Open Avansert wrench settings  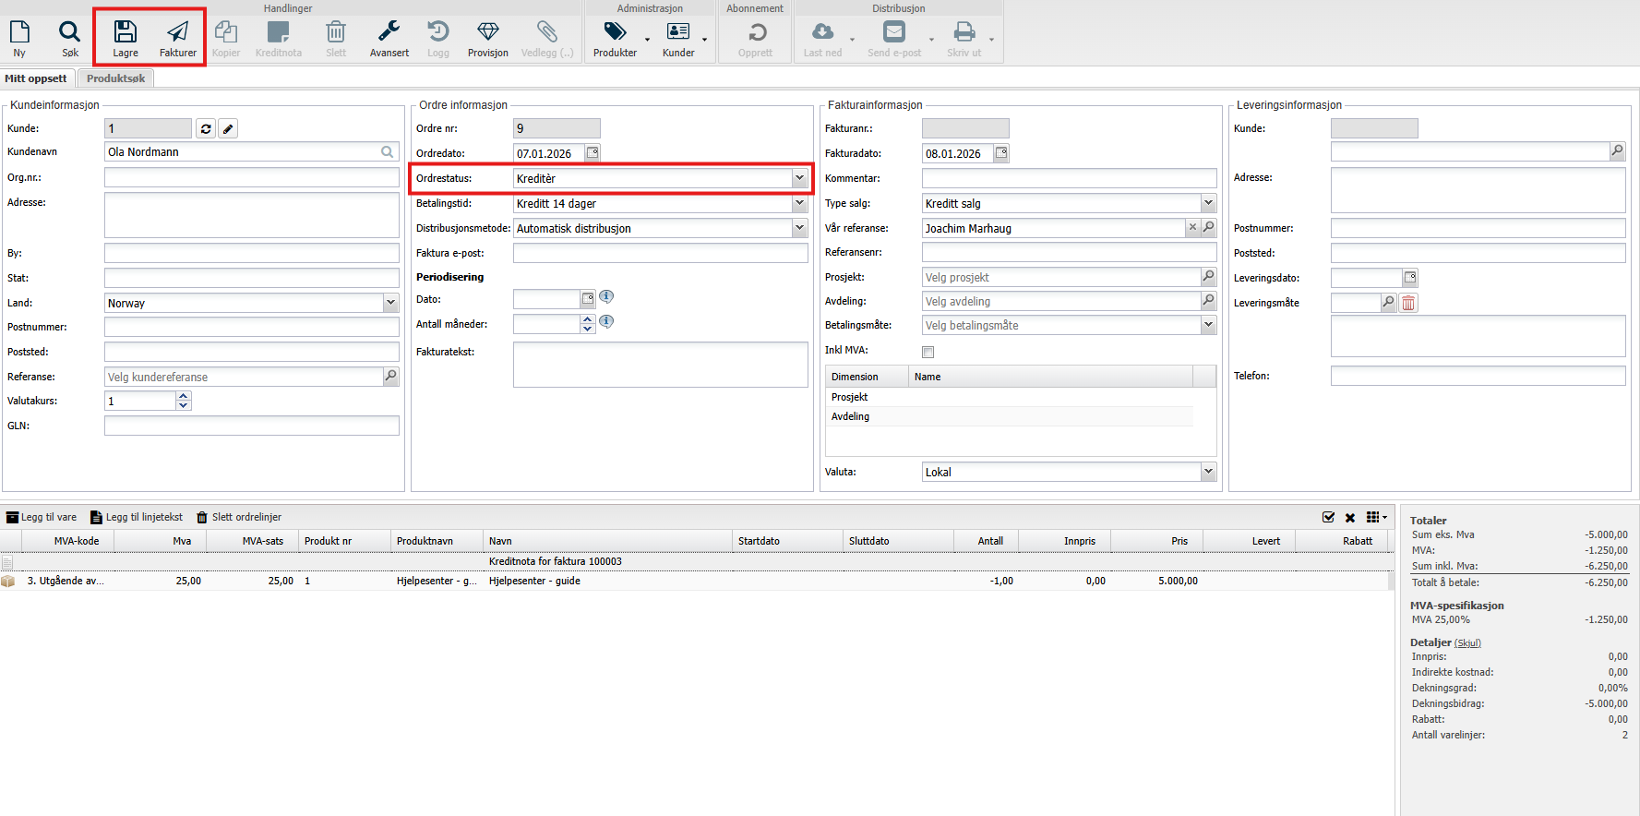(x=389, y=32)
